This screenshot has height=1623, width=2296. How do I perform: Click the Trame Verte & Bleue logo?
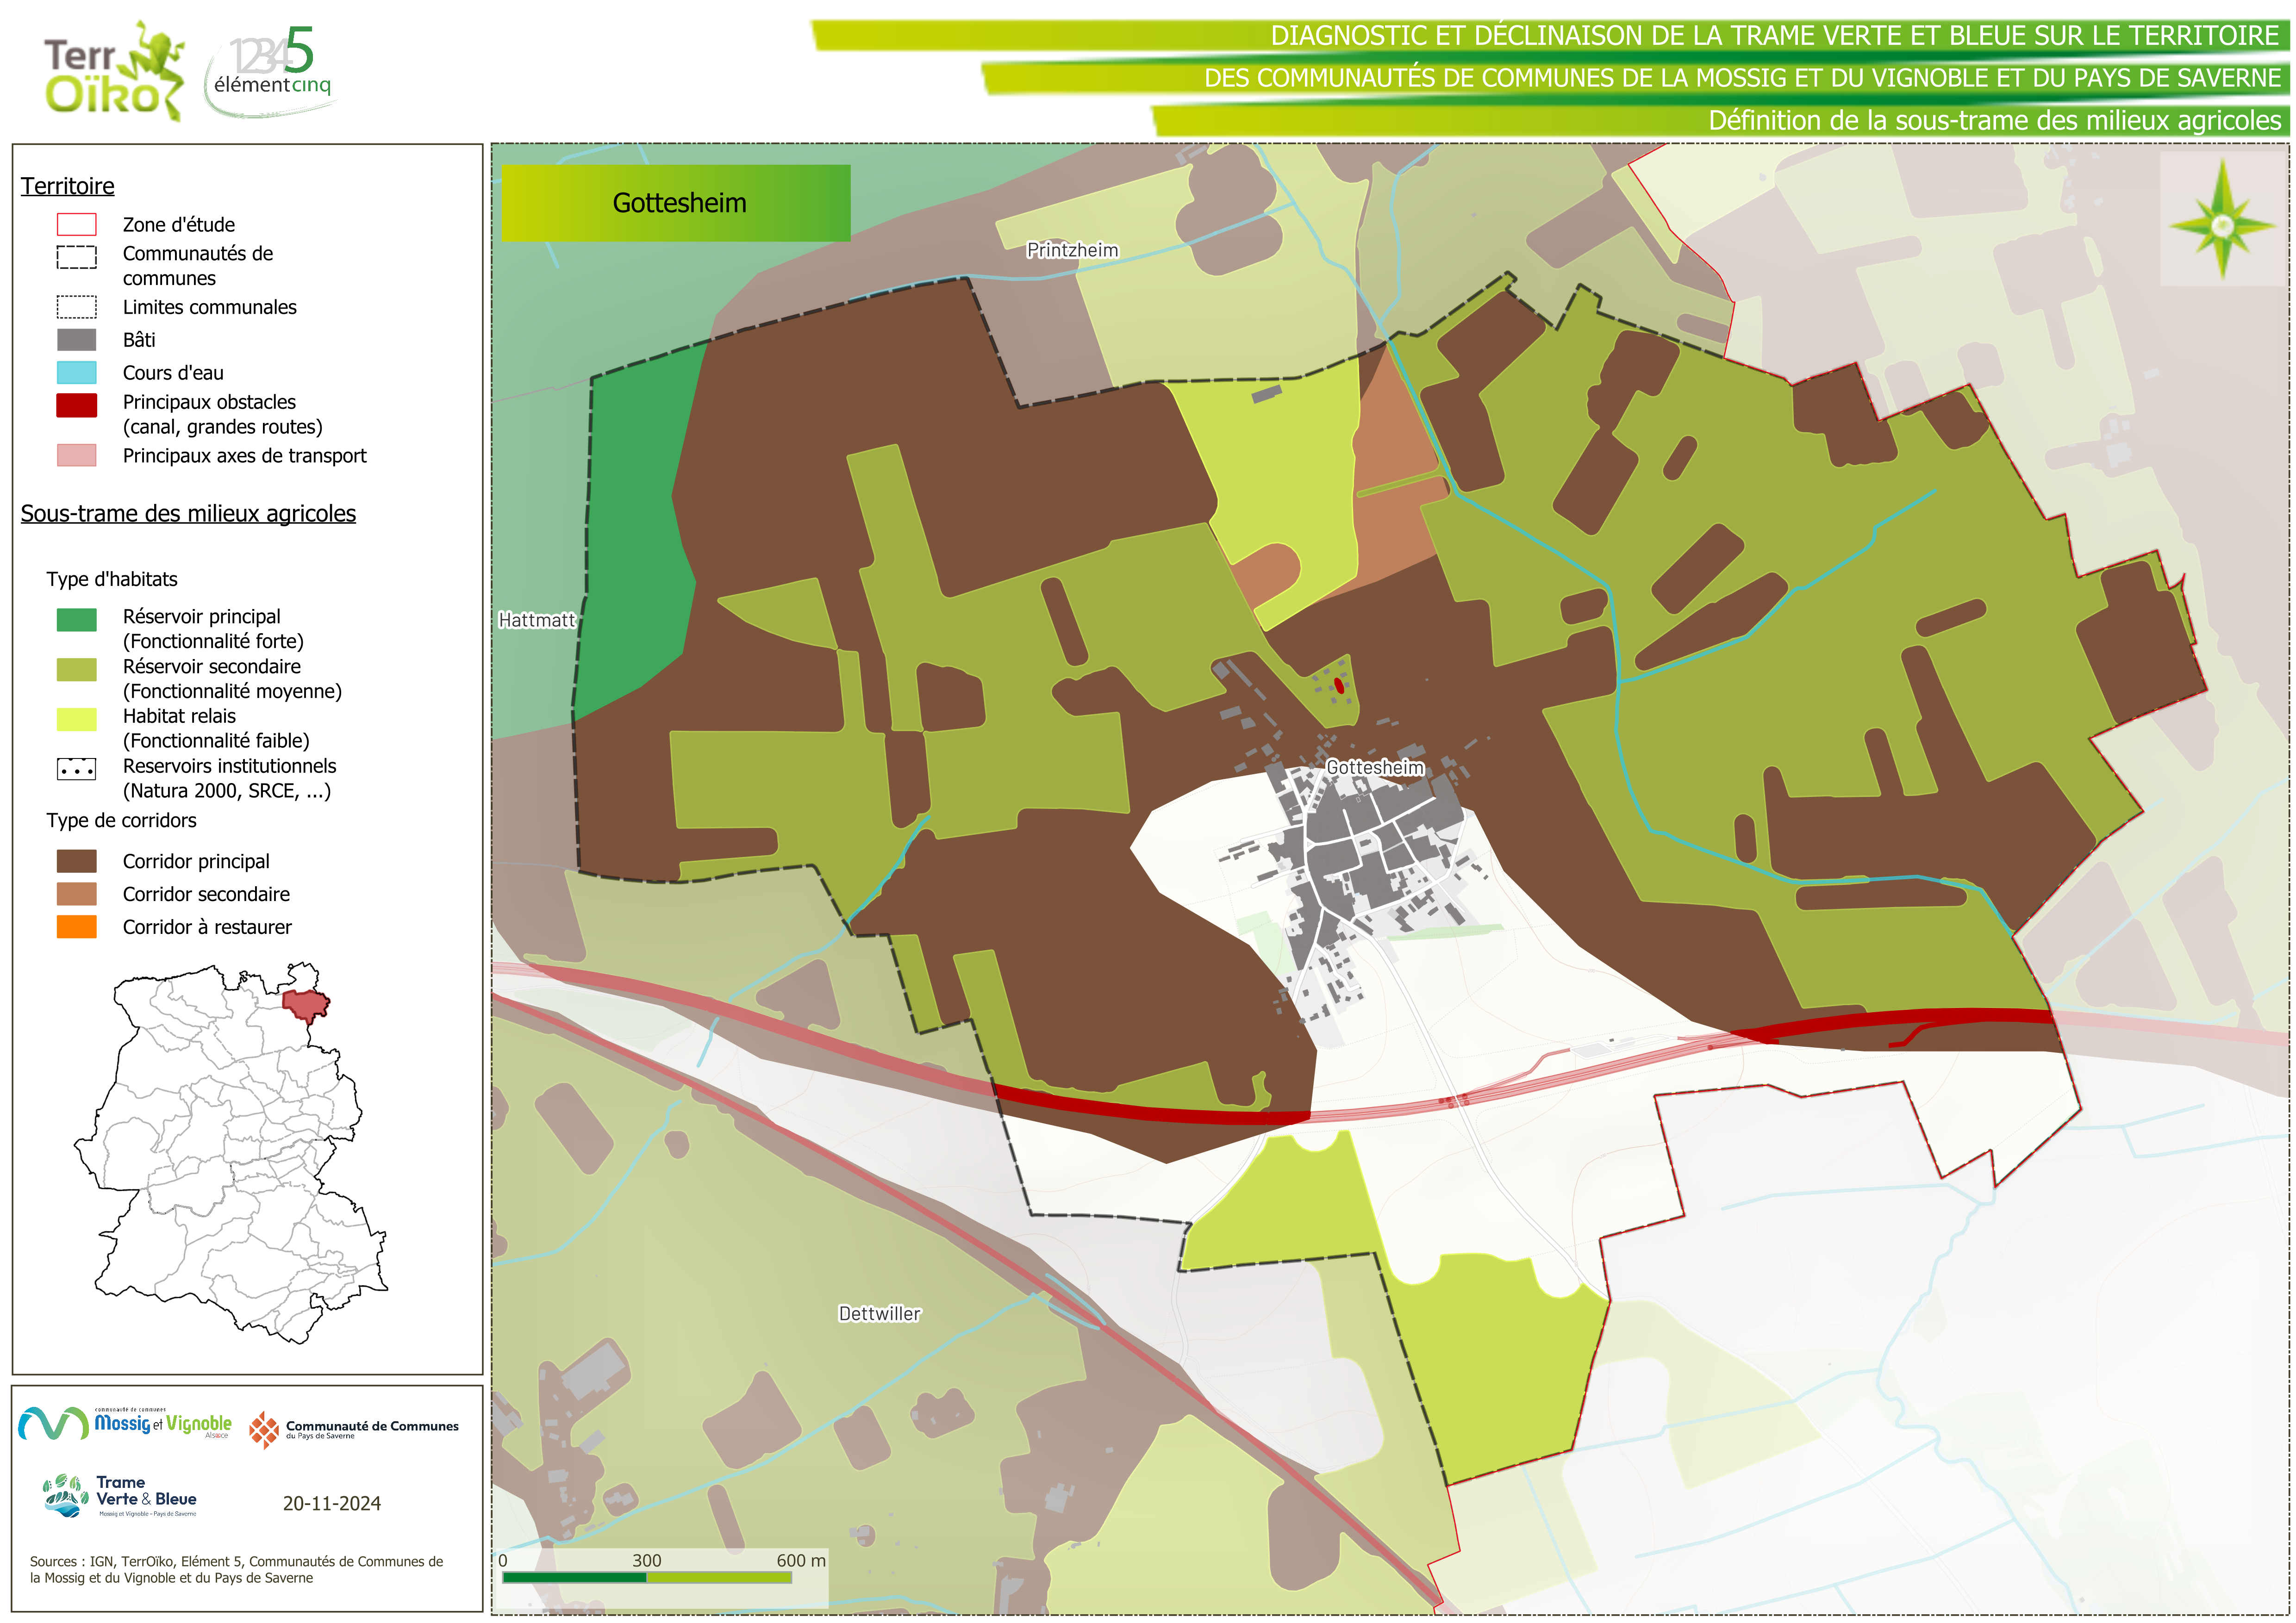point(121,1496)
